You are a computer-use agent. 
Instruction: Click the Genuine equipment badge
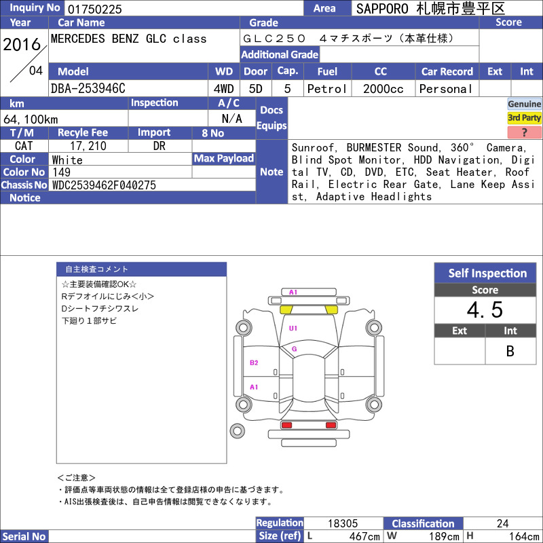click(x=524, y=104)
